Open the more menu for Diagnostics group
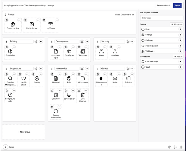The height and width of the screenshot is (151, 186). (x=41, y=69)
